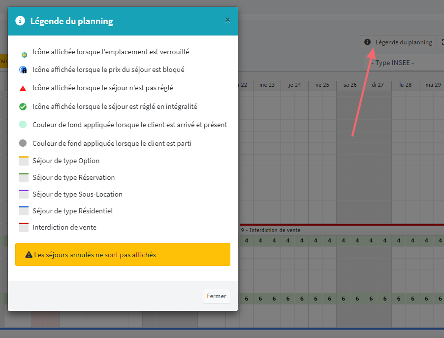The height and width of the screenshot is (338, 444).
Task: Expand the Type INSEE dropdown
Action: tap(404, 63)
